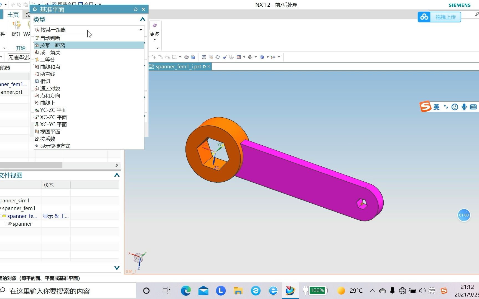Click the 01:00 timer bubble
The height and width of the screenshot is (299, 479).
click(x=464, y=215)
